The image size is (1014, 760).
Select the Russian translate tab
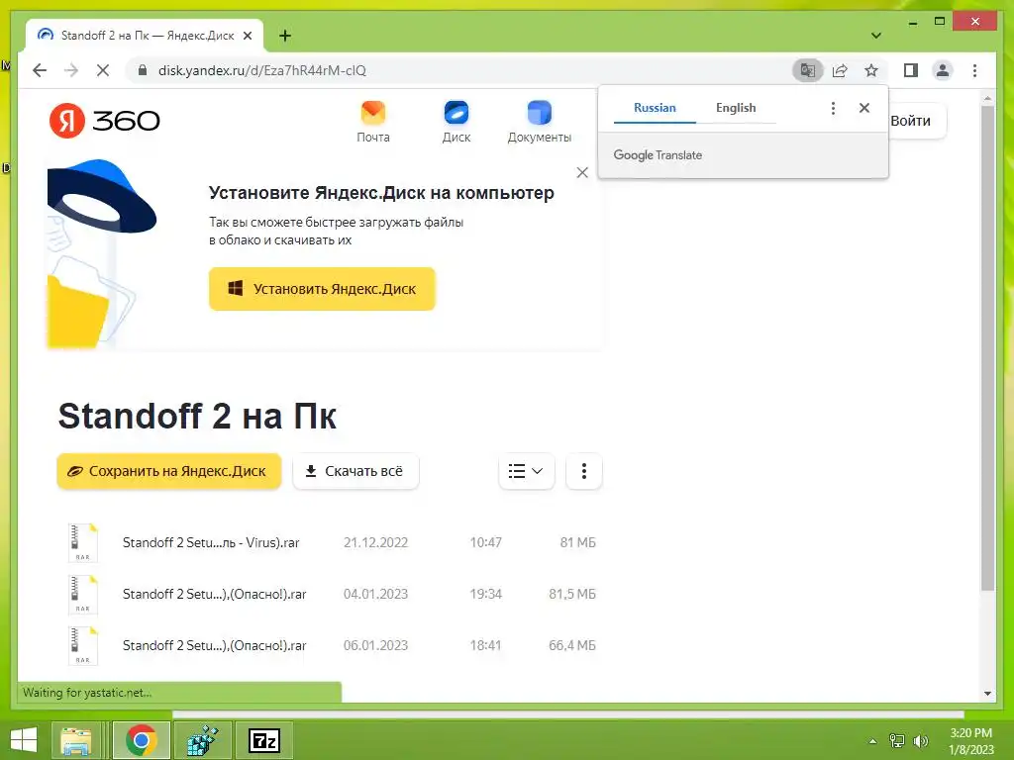(x=655, y=108)
